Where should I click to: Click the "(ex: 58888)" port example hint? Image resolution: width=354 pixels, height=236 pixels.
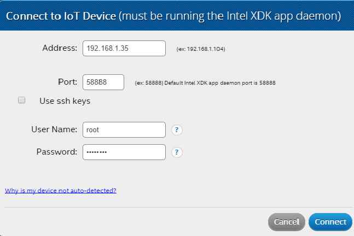pos(148,83)
